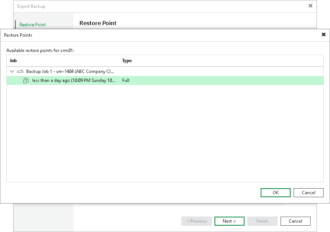
Task: Click the wizard's bottom Cancel button
Action: pyautogui.click(x=295, y=221)
